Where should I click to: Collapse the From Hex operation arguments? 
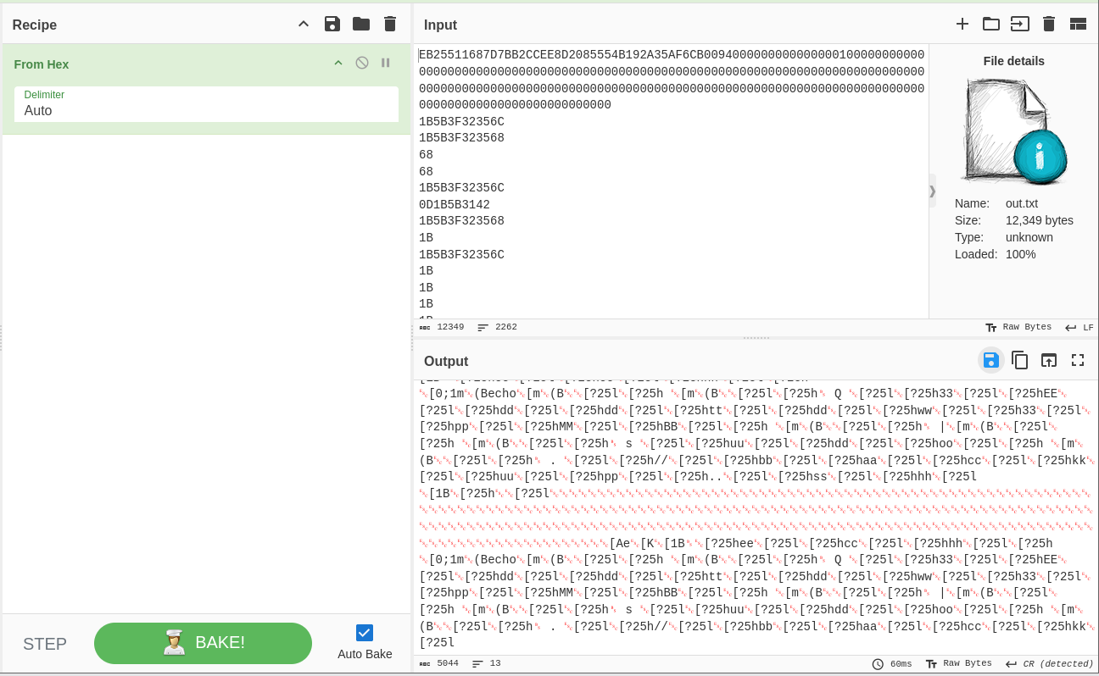point(338,63)
